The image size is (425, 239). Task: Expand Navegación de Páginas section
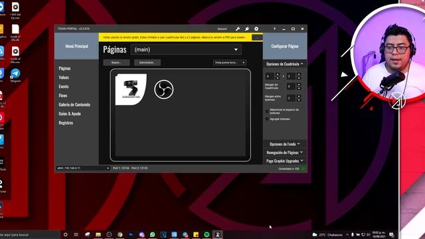pos(285,152)
